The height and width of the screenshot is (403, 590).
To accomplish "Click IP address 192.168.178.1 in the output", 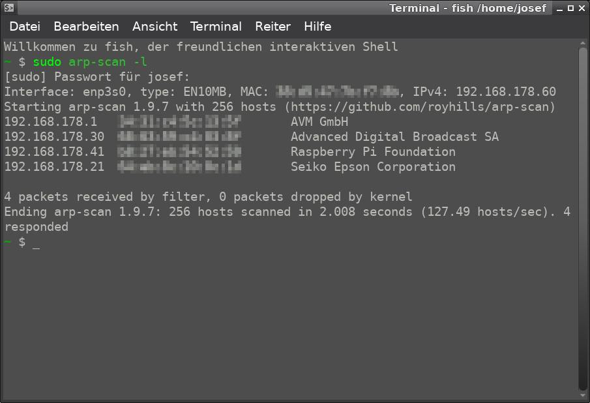I will [x=50, y=122].
